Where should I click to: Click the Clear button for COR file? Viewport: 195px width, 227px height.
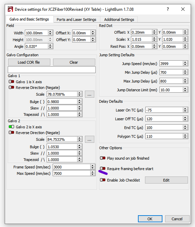tap(74, 62)
